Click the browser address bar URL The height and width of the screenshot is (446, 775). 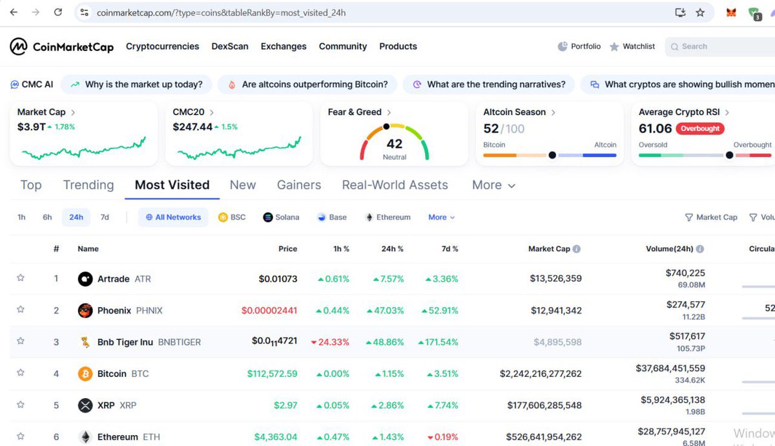coord(221,12)
